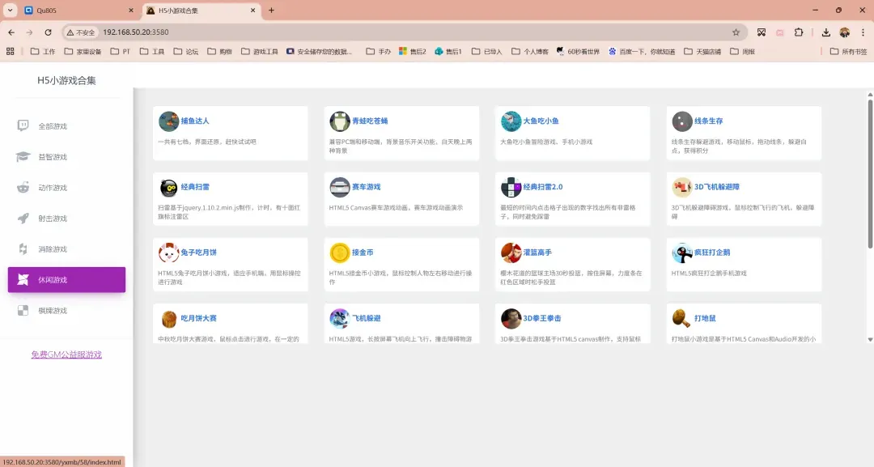874x467 pixels.
Task: Bookmark this page with the star icon
Action: pos(736,32)
